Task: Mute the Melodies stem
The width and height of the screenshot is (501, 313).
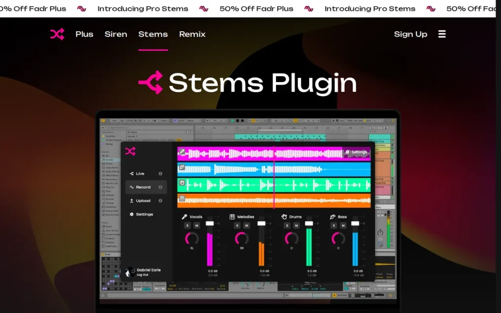Action: click(247, 225)
